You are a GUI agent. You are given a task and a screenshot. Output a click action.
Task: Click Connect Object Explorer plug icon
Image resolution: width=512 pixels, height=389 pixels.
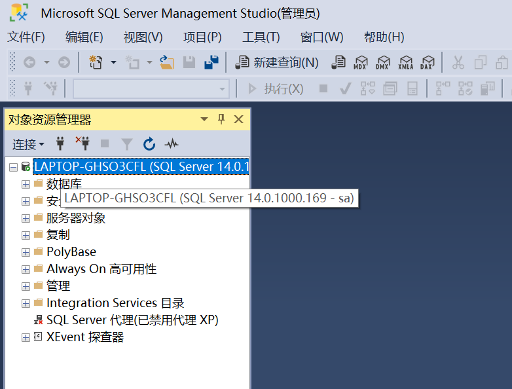[60, 143]
